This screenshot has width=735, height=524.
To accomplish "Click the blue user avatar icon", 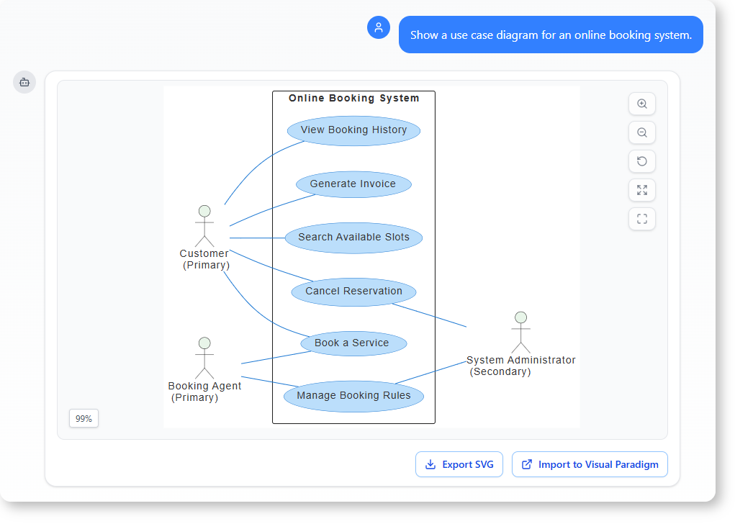I will tap(378, 27).
